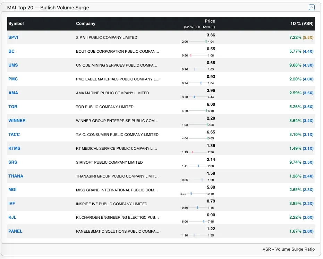Click TQR price 6.00
The height and width of the screenshot is (259, 323).
point(211,104)
